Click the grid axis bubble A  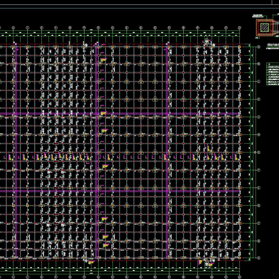coord(258,258)
